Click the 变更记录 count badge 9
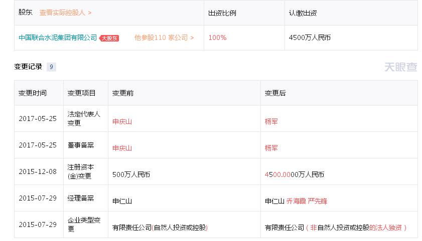Screen dimensions: 422x241 click(x=51, y=67)
